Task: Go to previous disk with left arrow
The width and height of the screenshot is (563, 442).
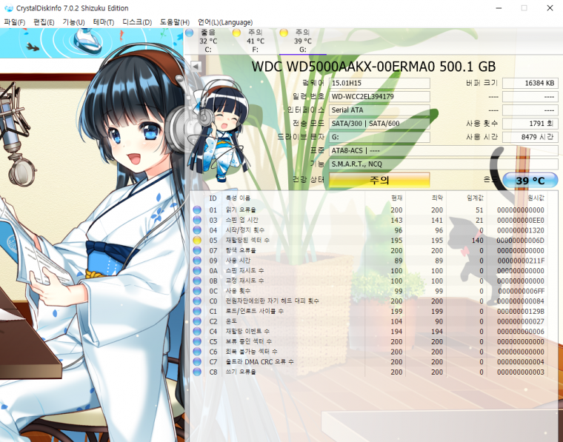Action: coord(196,67)
